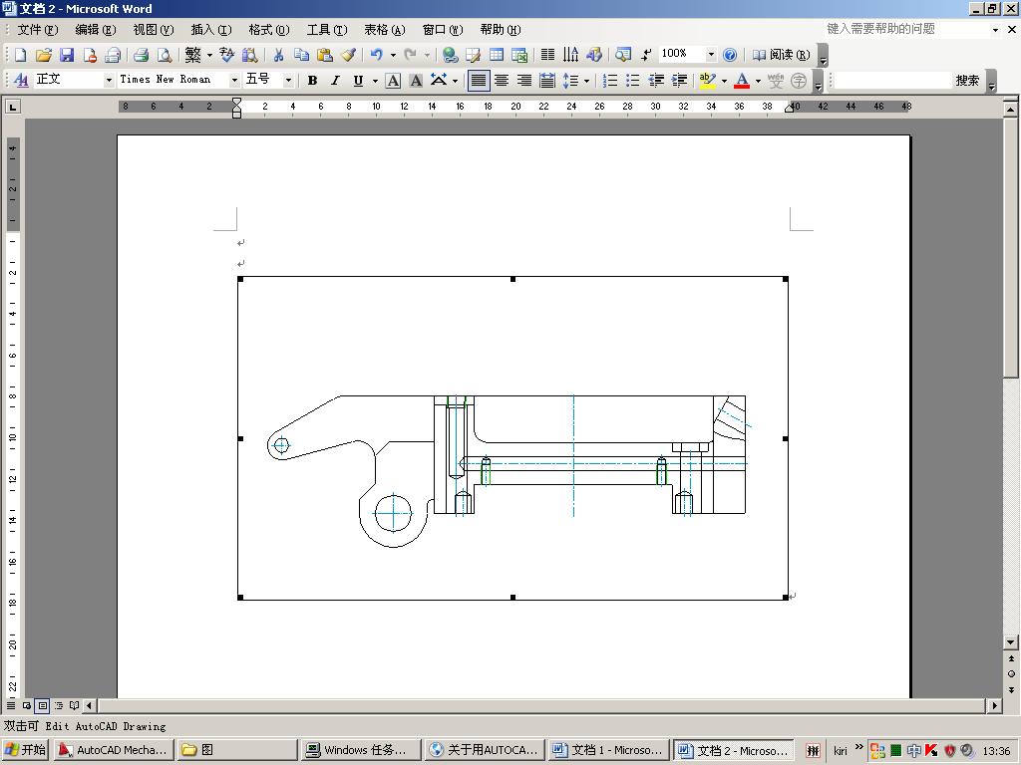
Task: Select the Format Painter brush icon
Action: tap(348, 56)
